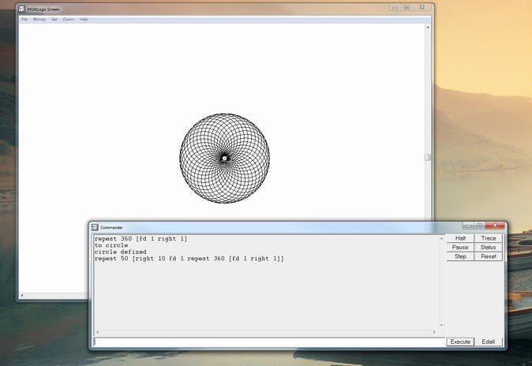Open the Bitmap menu
The width and height of the screenshot is (532, 366).
(x=39, y=20)
